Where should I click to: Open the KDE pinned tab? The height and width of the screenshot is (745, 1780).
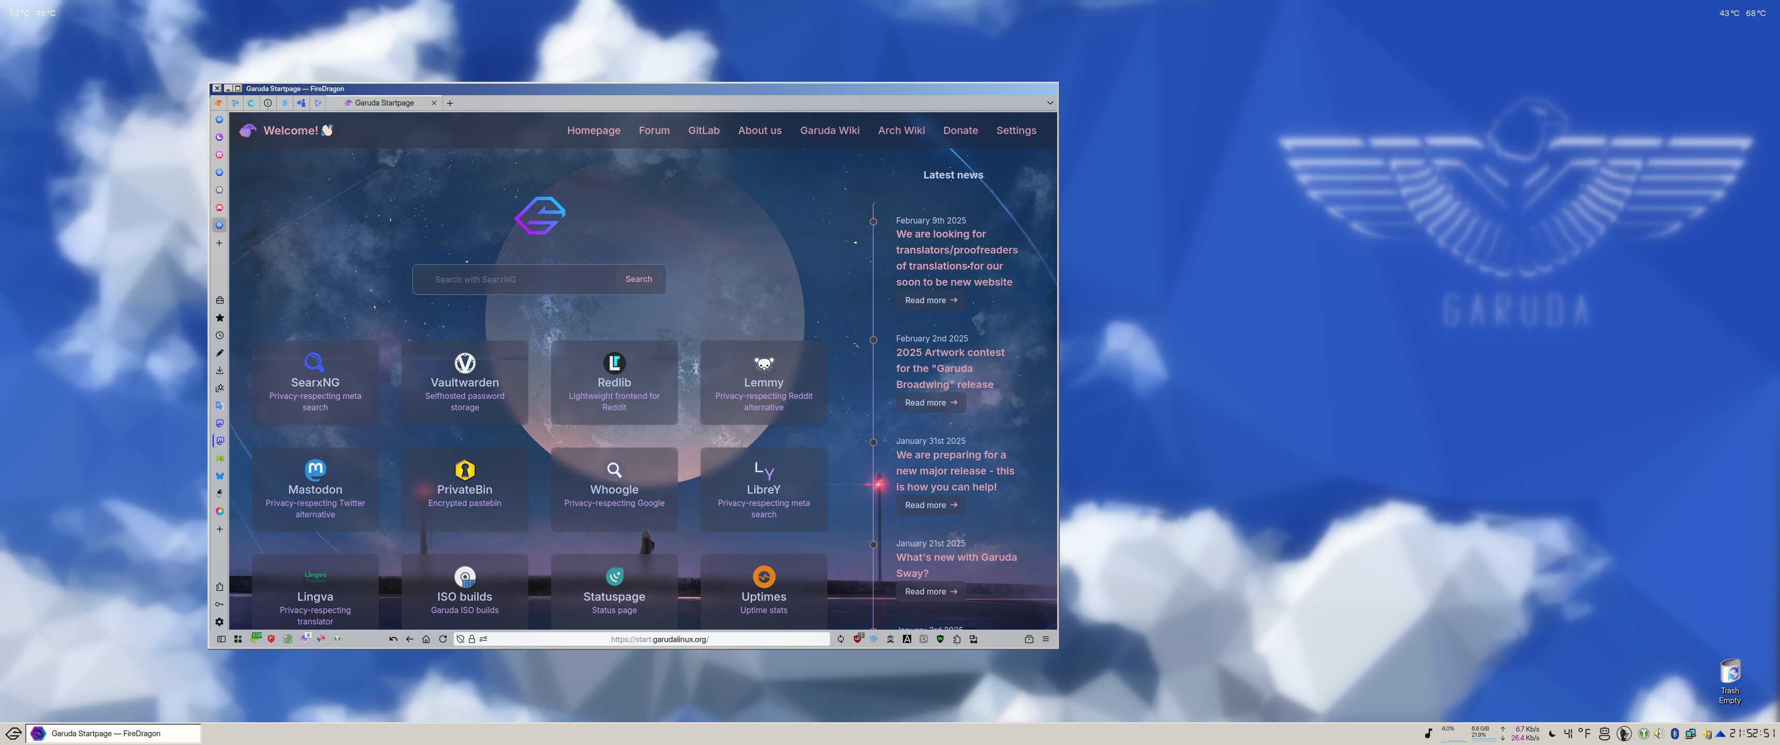click(x=284, y=103)
